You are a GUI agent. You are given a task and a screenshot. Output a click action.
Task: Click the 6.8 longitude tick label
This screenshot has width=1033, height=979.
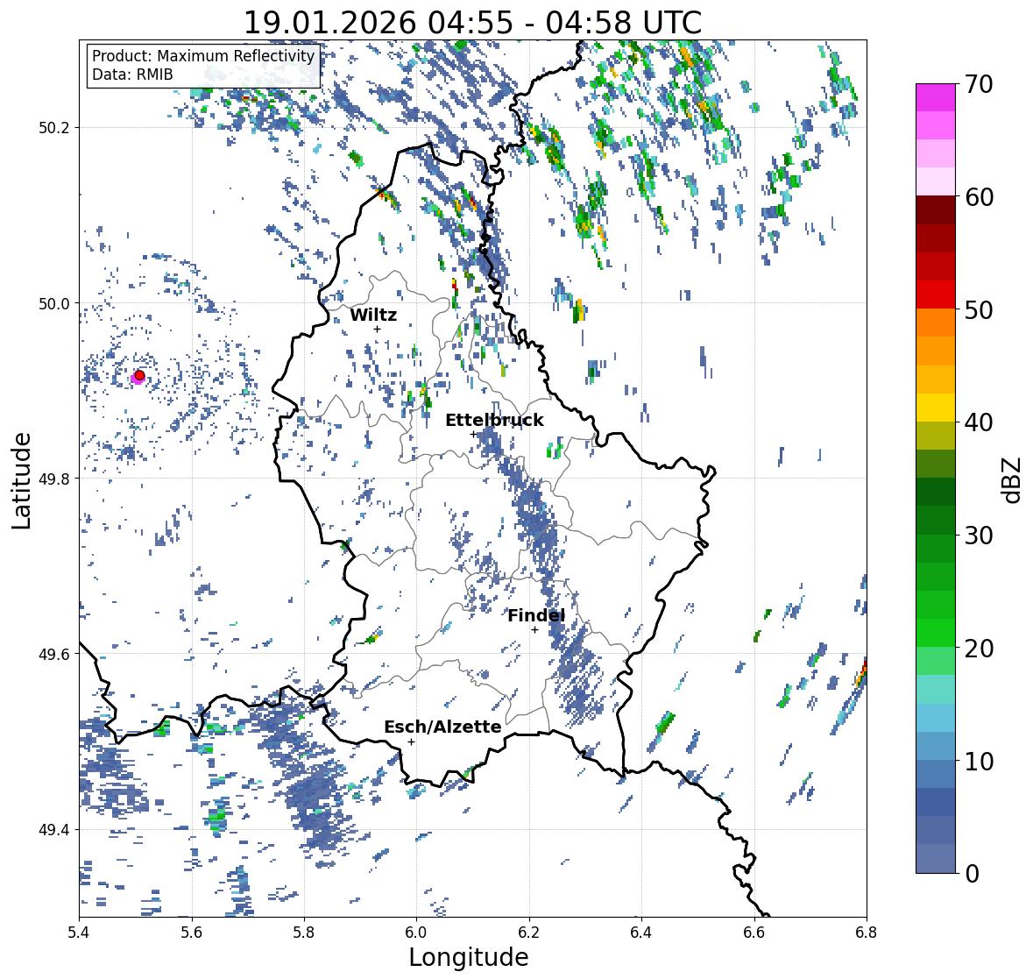[x=867, y=932]
